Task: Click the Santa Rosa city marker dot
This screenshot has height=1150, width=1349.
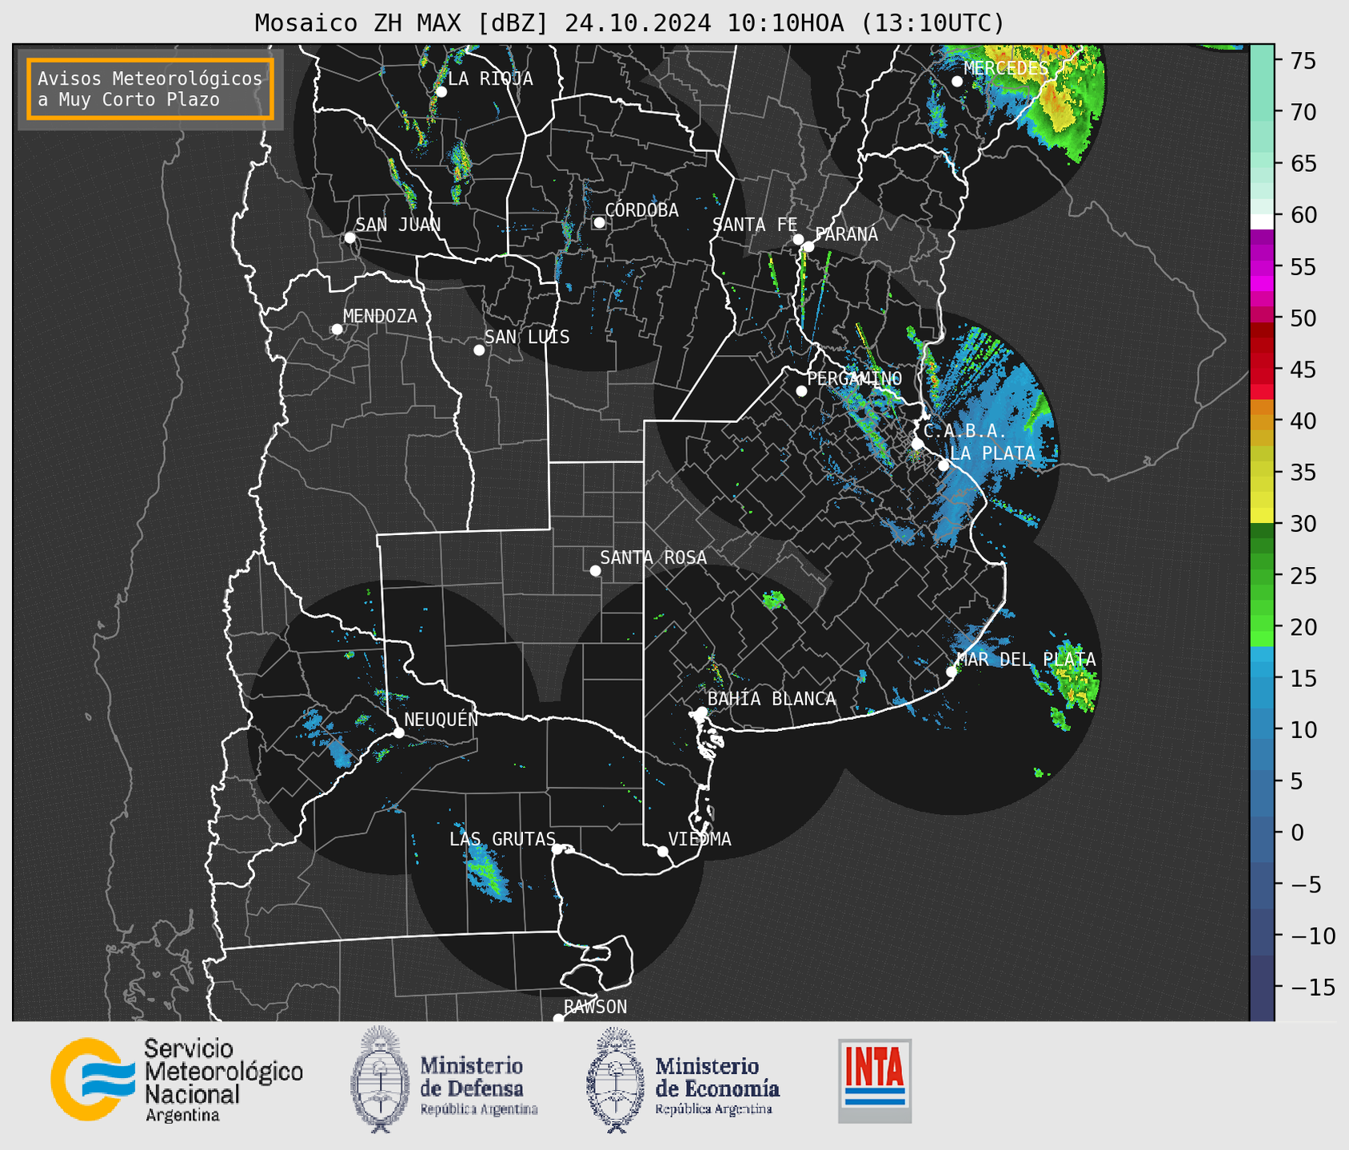Action: pos(595,571)
